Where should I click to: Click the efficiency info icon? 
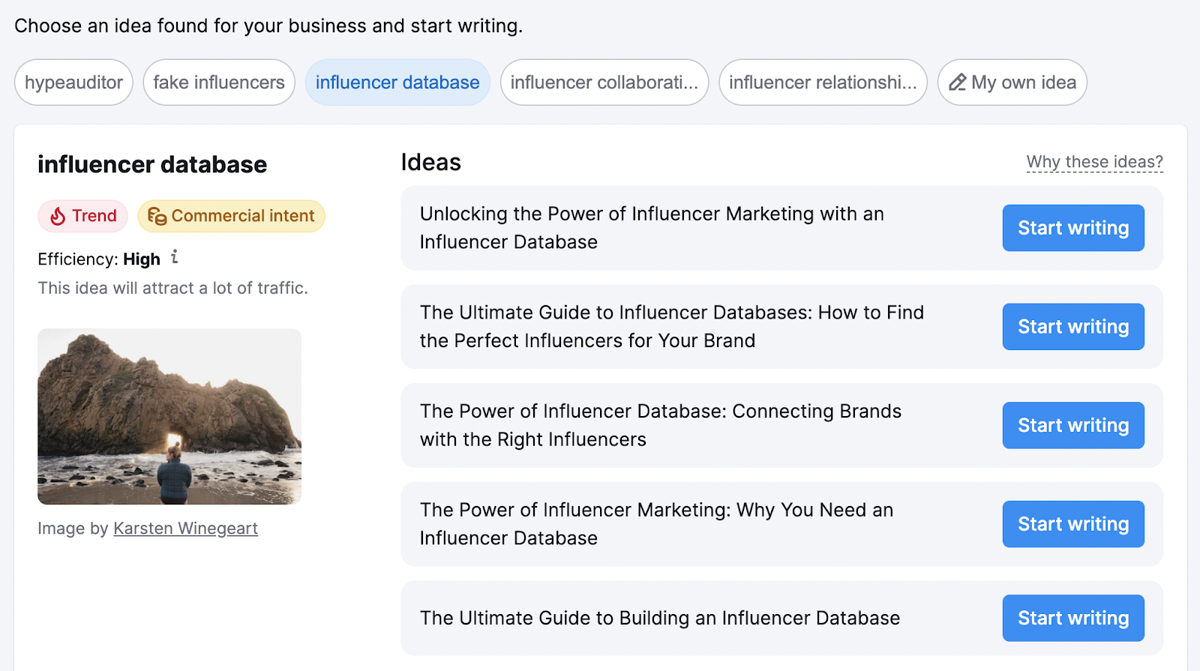(175, 257)
